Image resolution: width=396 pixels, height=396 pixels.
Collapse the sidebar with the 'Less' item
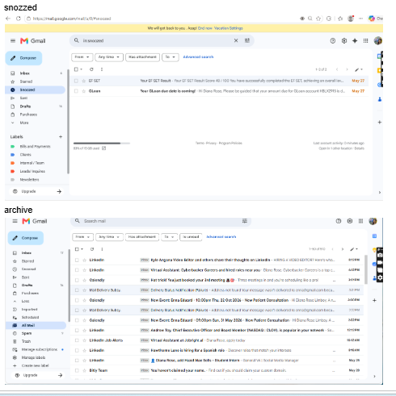pos(26,301)
